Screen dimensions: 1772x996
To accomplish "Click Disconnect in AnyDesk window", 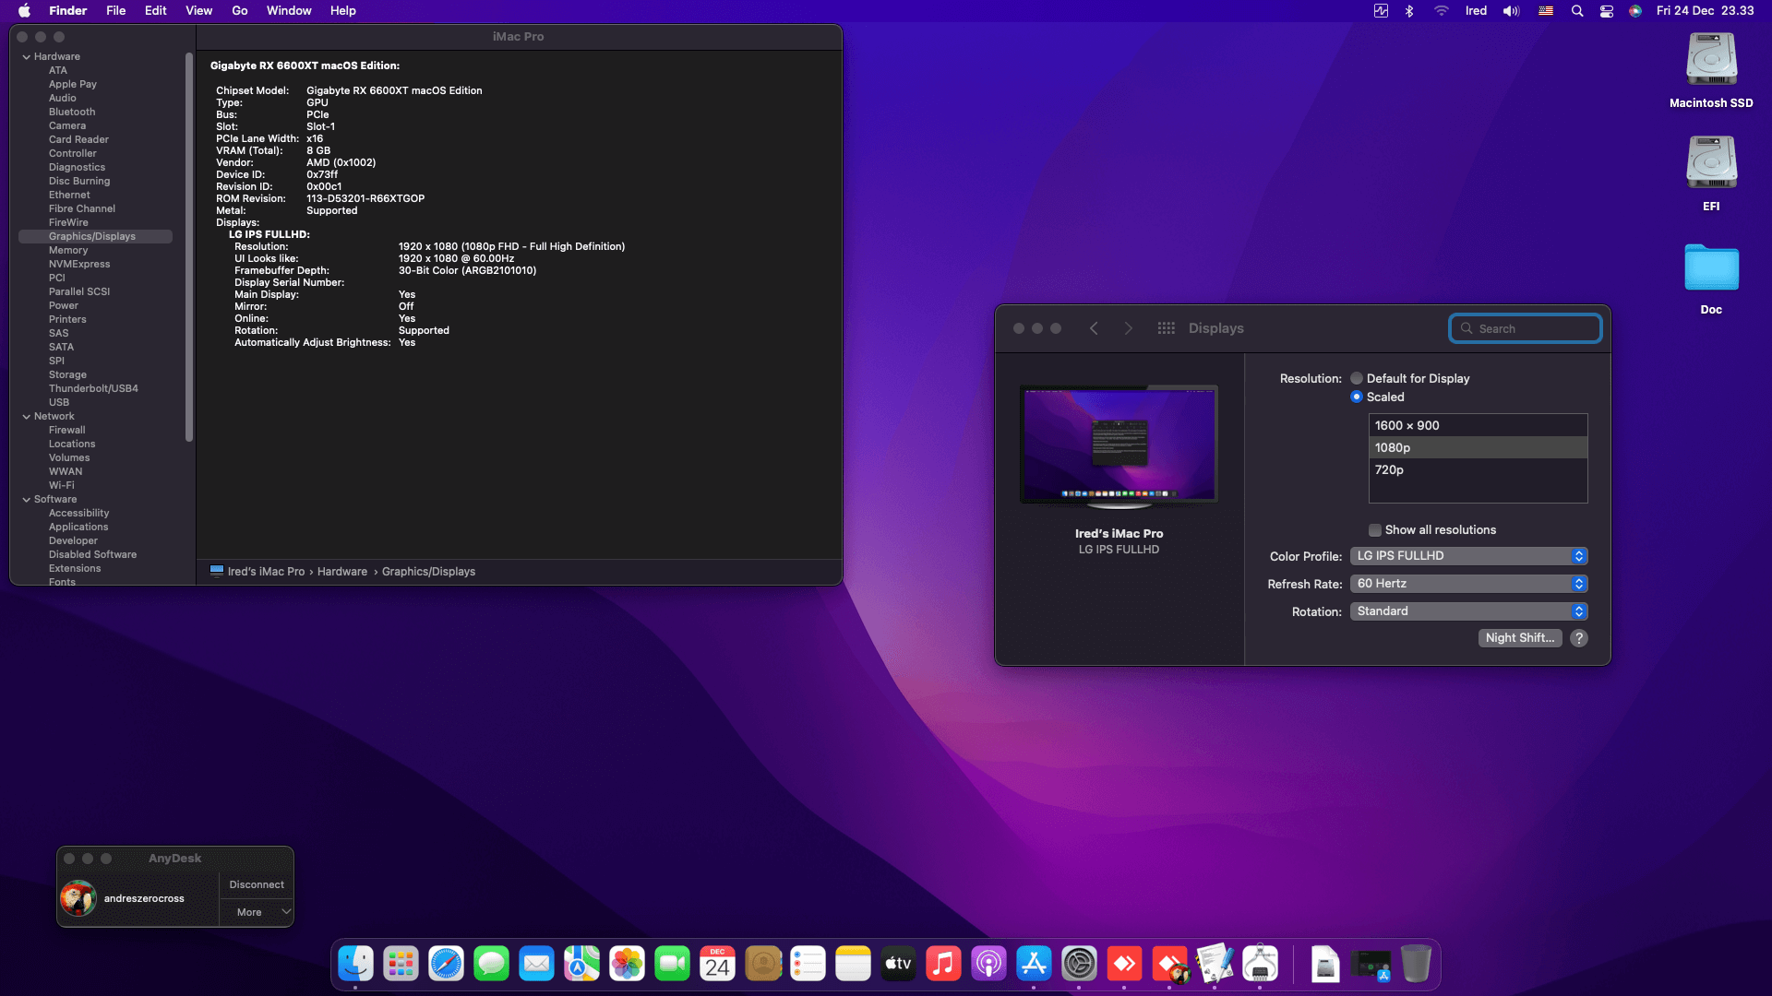I will [x=257, y=884].
